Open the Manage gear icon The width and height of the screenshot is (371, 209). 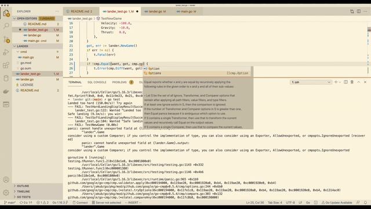click(x=6, y=192)
